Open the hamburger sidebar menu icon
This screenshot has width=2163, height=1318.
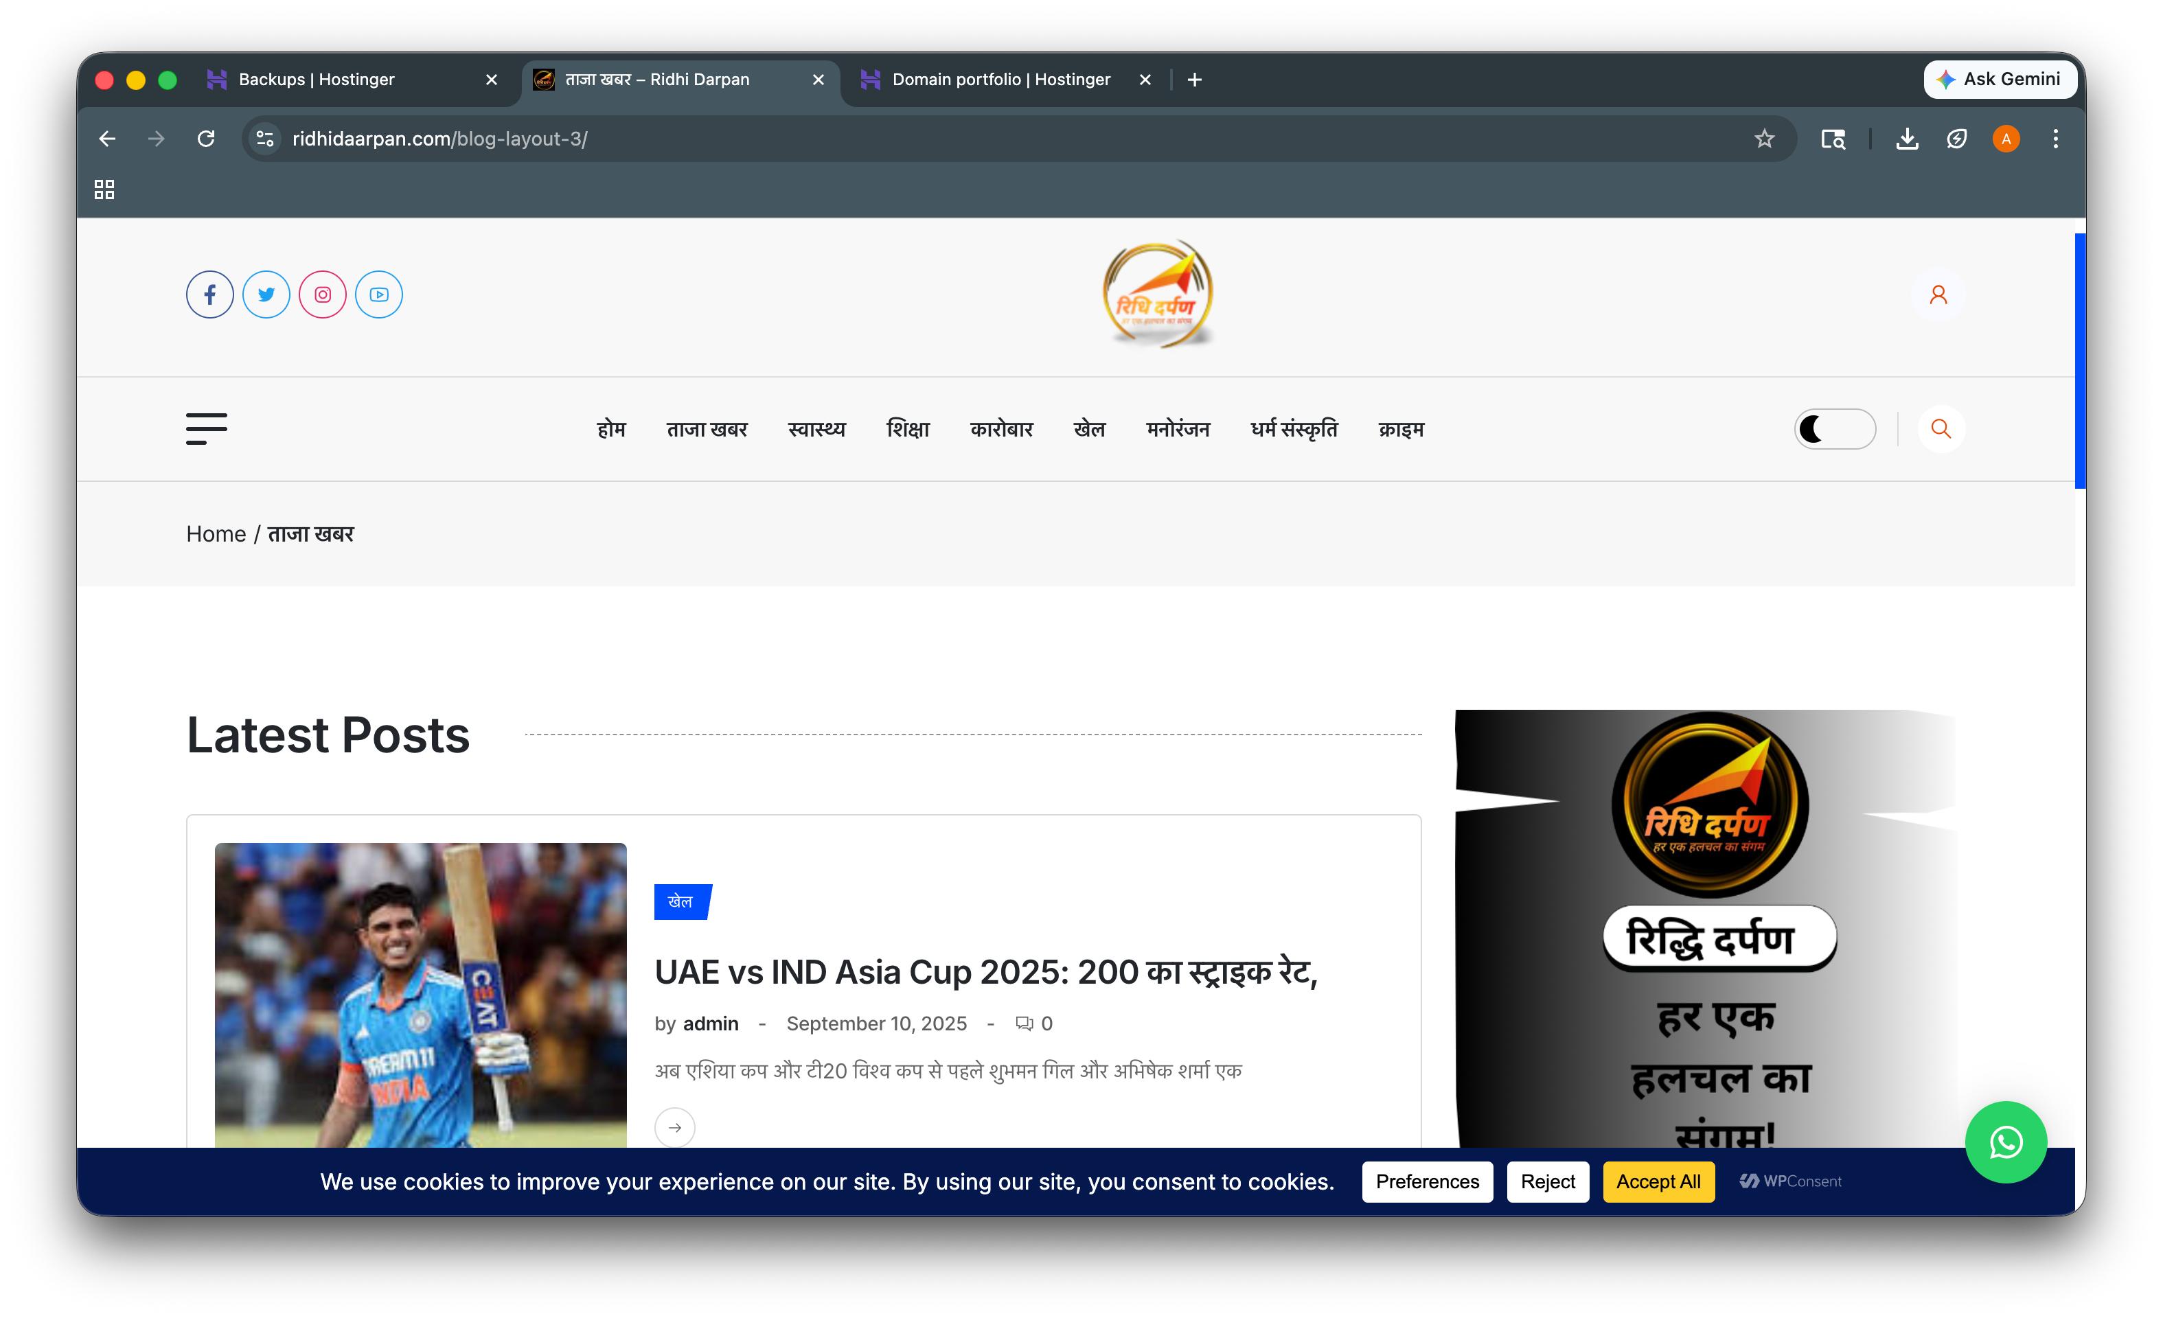[206, 429]
